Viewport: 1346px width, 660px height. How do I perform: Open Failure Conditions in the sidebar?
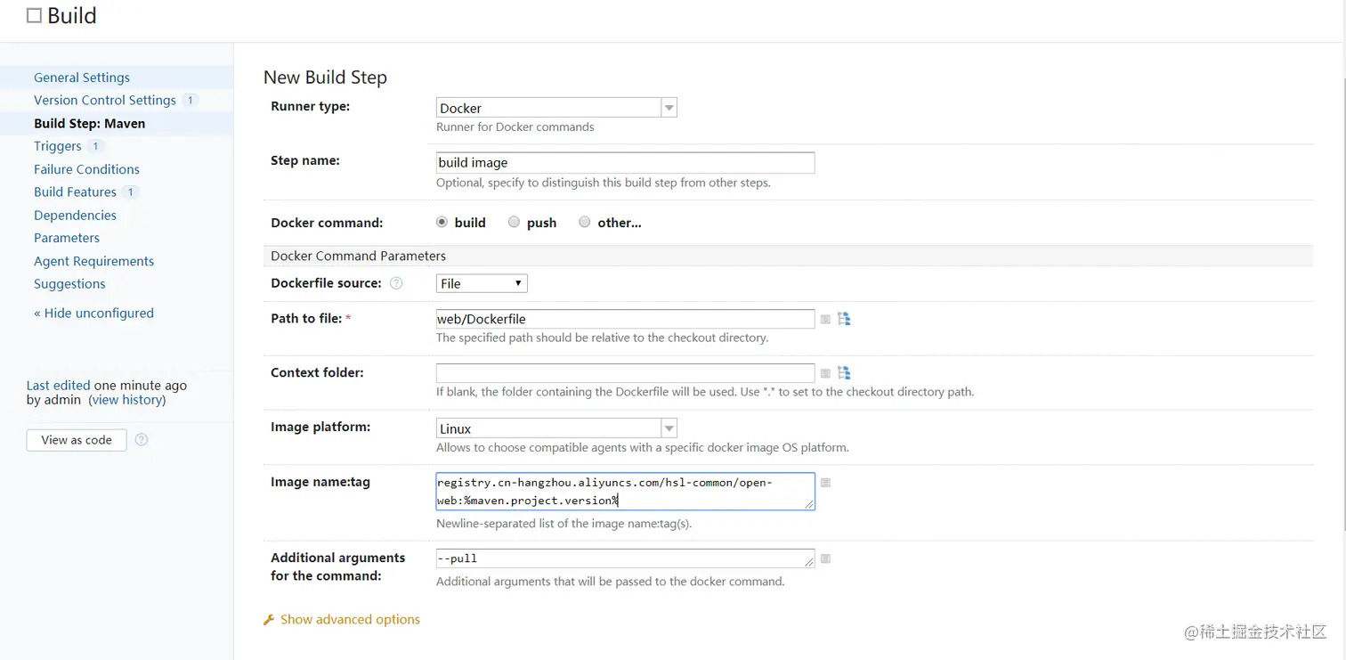click(x=86, y=169)
